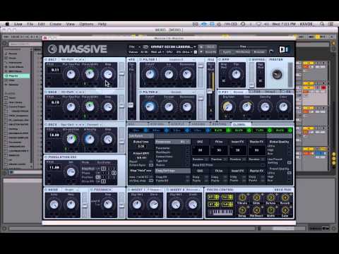Toggle Filter 2 power switch

point(141,92)
